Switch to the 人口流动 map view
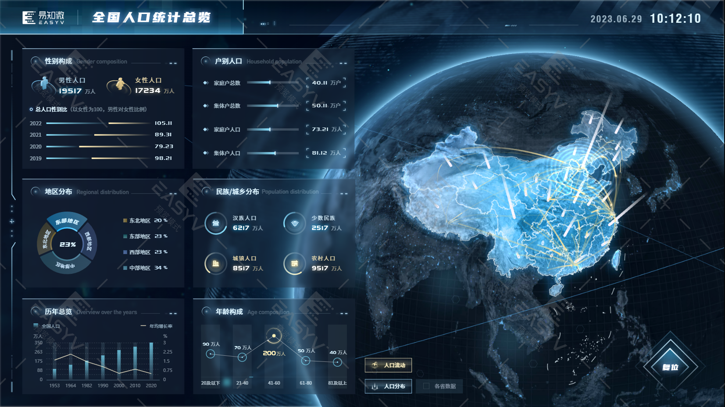The image size is (725, 407). (x=388, y=365)
